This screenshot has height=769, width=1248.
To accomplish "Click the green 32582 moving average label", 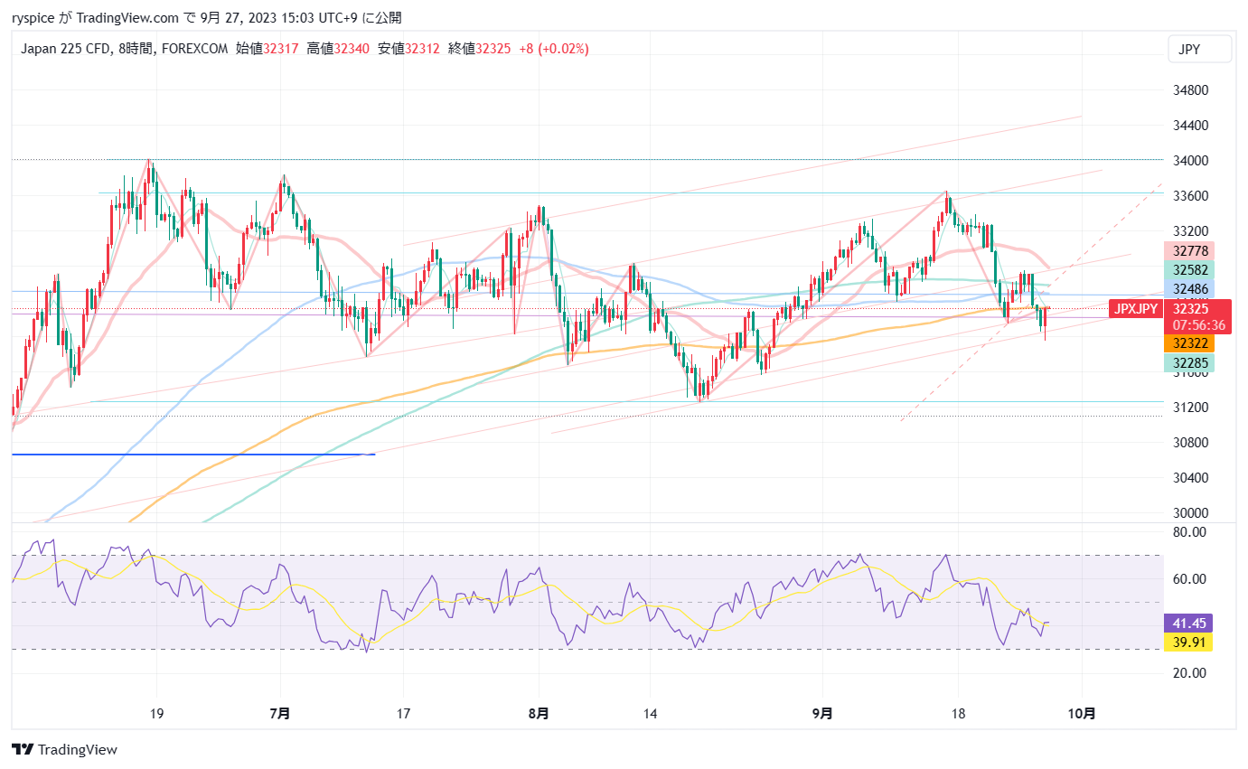I will 1188,269.
